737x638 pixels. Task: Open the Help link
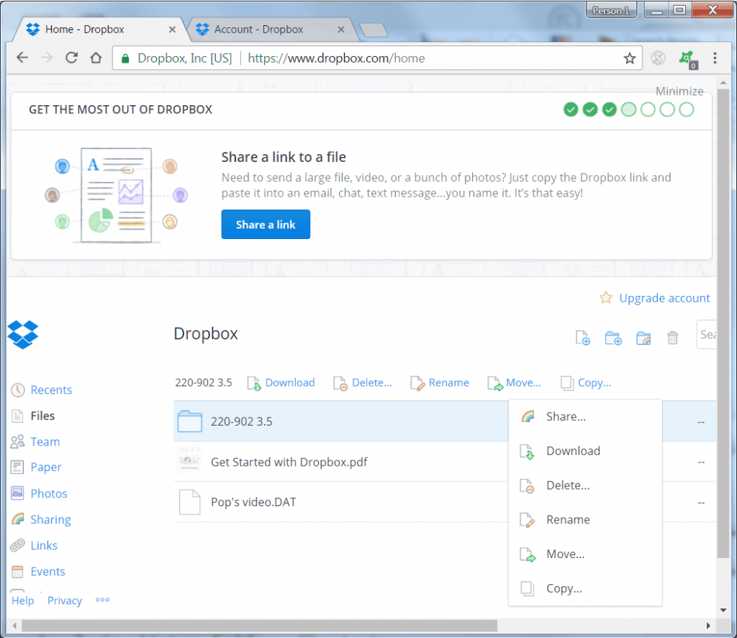pos(22,601)
